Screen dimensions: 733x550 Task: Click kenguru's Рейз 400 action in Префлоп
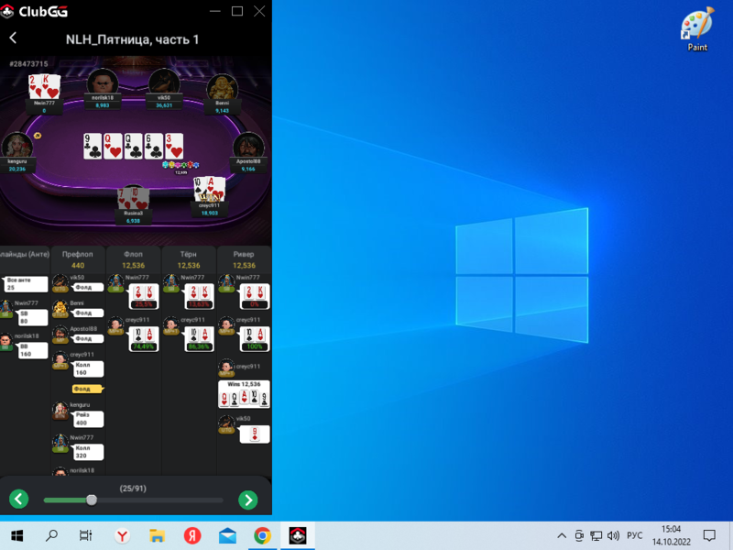coord(89,419)
